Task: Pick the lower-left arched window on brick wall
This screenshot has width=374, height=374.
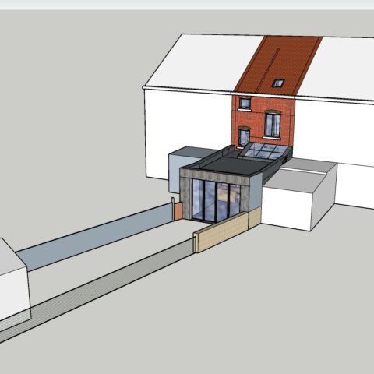Action: pyautogui.click(x=244, y=137)
